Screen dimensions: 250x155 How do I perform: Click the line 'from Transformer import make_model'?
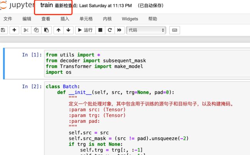94,66
